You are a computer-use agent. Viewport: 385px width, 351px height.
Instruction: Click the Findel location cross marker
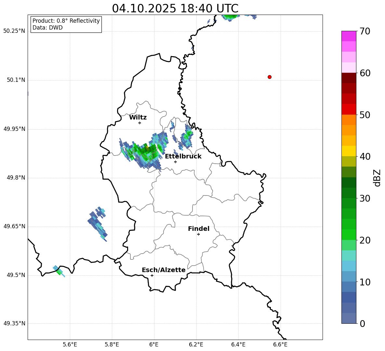tap(198, 234)
